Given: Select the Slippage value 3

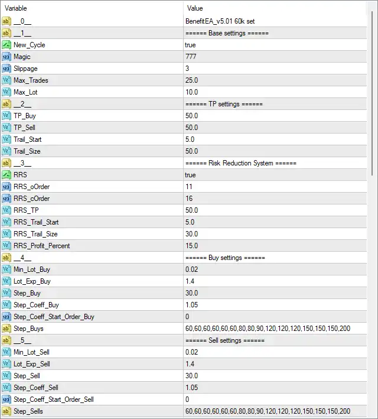Looking at the screenshot, I should [187, 69].
